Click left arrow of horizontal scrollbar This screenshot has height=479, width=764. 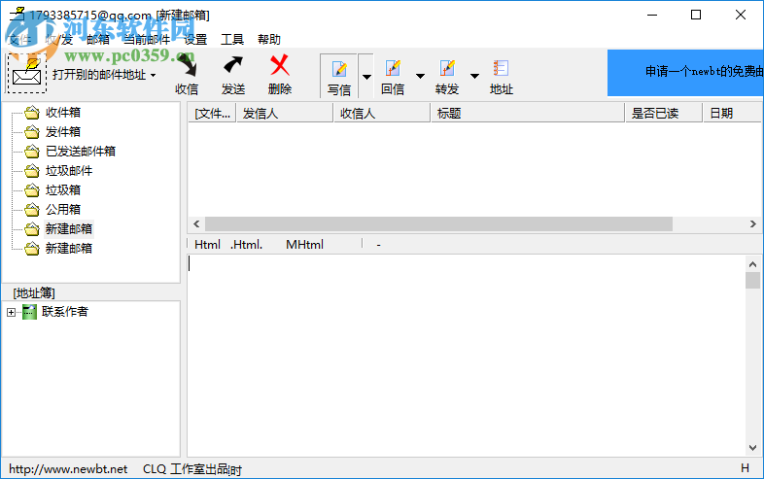196,224
